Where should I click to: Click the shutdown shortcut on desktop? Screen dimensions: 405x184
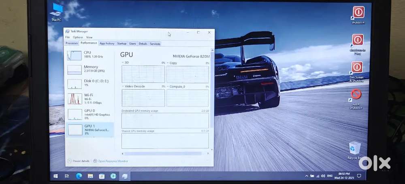[358, 13]
